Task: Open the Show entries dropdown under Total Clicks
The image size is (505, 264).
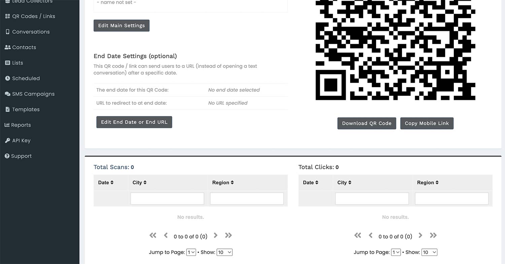Action: point(429,252)
